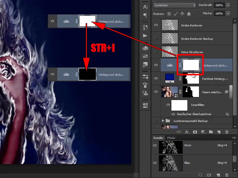Click the Fläche value field
This screenshot has width=238, height=178.
point(219,14)
